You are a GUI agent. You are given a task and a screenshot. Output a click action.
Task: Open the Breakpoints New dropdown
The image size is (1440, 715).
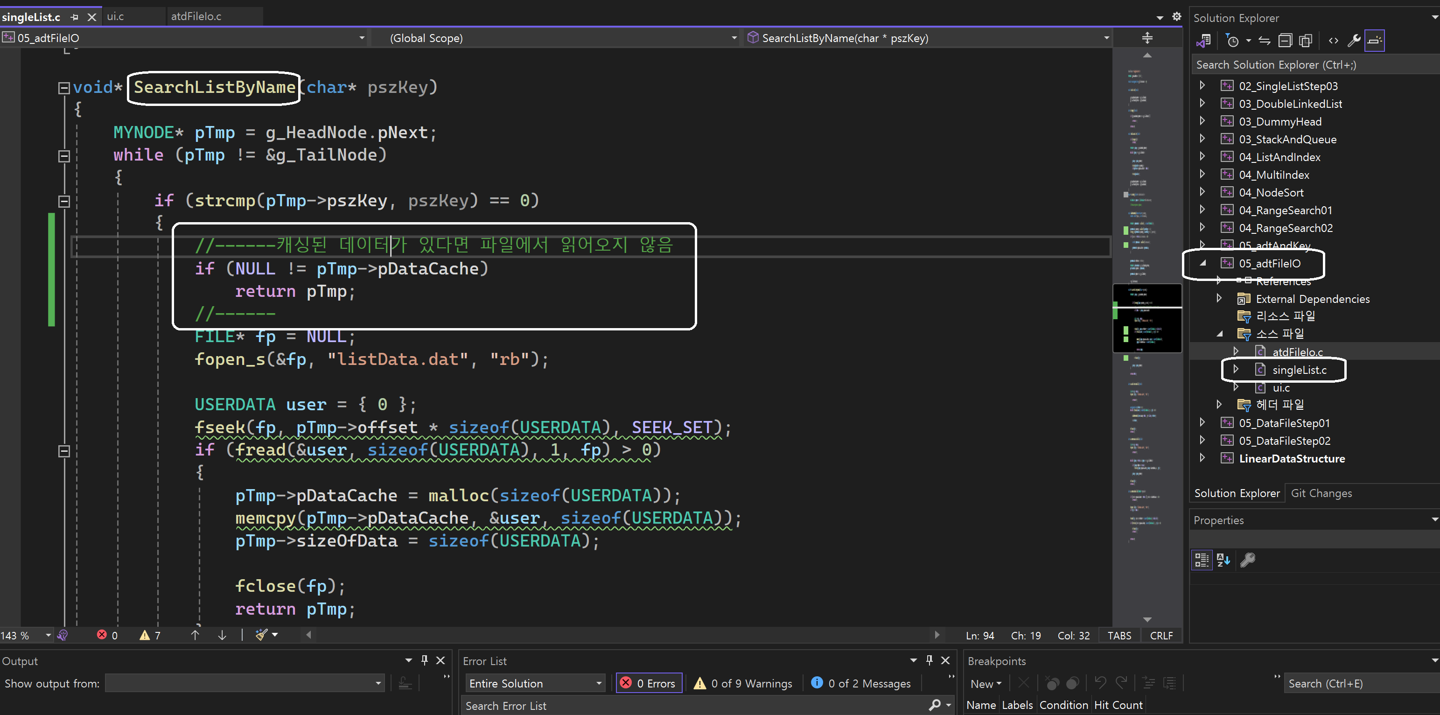986,683
